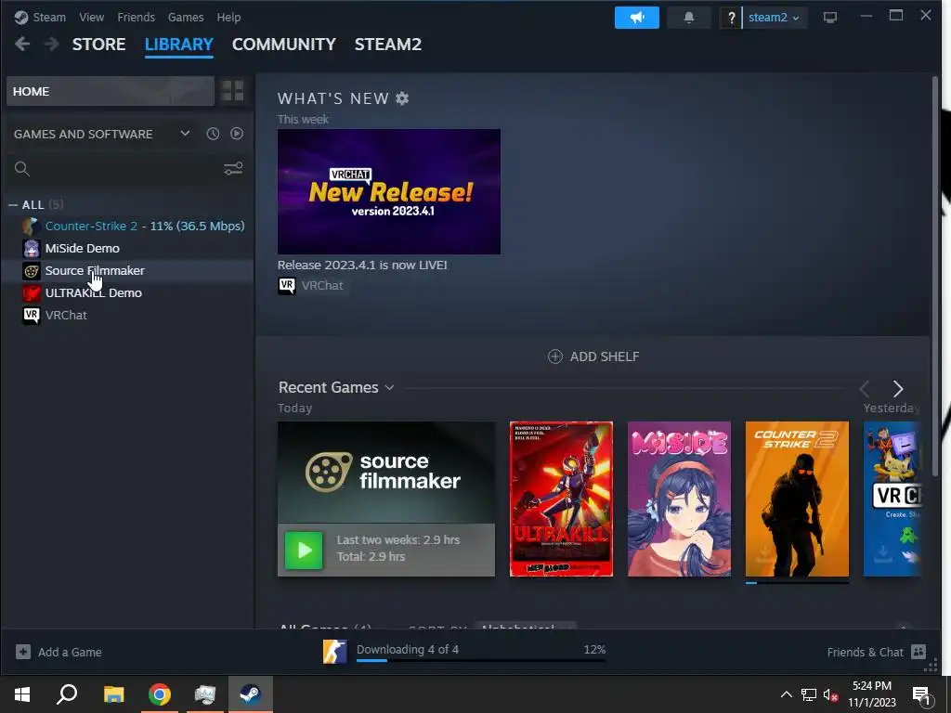This screenshot has width=951, height=713.
Task: Open the announcements megaphone button
Action: [x=637, y=18]
